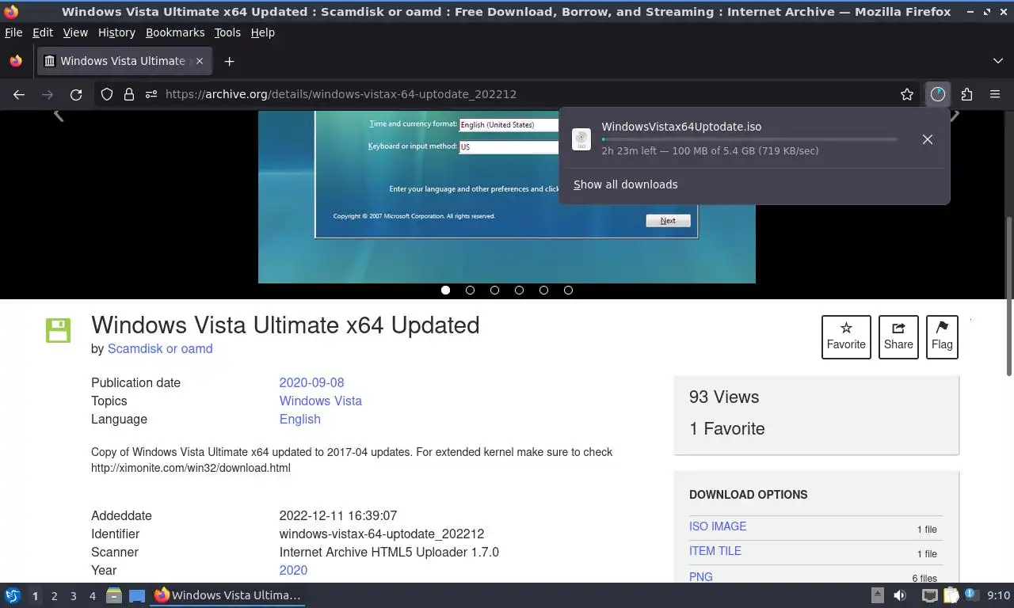The width and height of the screenshot is (1014, 608).
Task: Open site permissions icon in address bar
Action: click(x=151, y=94)
